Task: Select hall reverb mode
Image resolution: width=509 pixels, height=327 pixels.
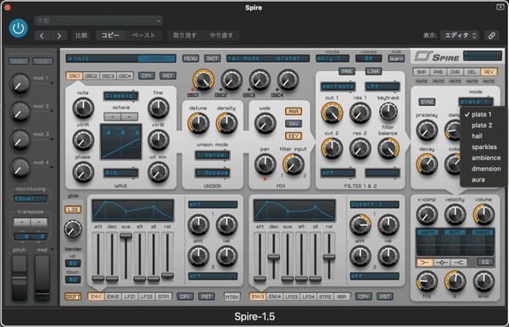Action: tap(482, 136)
